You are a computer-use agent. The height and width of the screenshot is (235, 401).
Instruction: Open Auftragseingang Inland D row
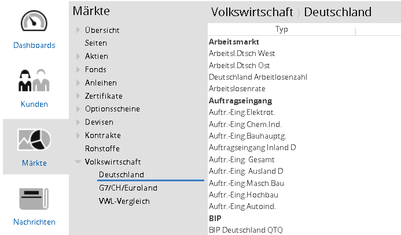tap(252, 147)
